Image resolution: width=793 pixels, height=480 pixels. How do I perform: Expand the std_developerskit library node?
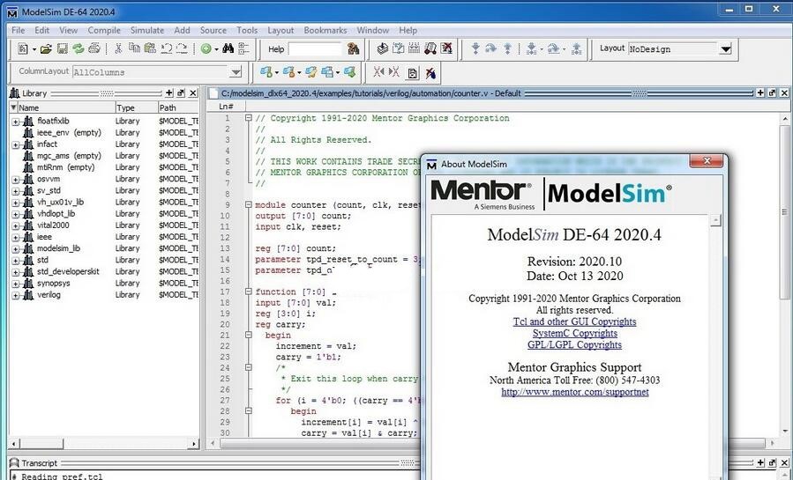point(16,272)
